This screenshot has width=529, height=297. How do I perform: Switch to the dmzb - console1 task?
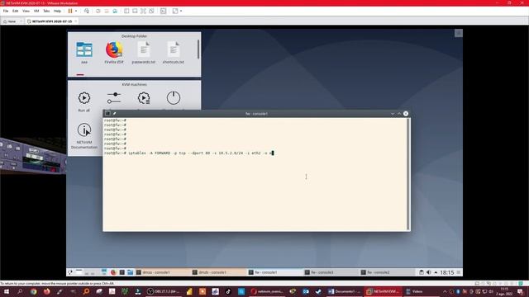tap(218, 272)
